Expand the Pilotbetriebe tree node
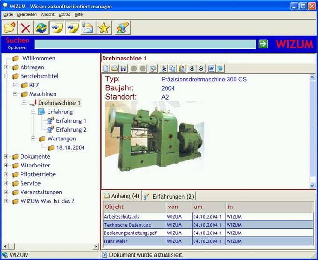The image size is (318, 260). click(6, 174)
